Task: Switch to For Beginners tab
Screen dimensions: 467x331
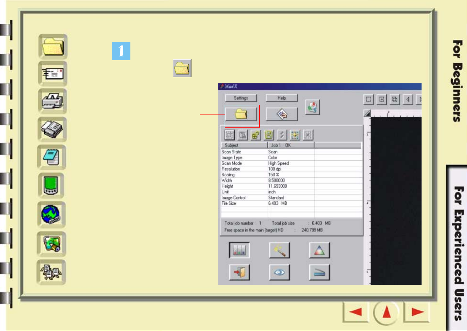Action: pyautogui.click(x=457, y=81)
